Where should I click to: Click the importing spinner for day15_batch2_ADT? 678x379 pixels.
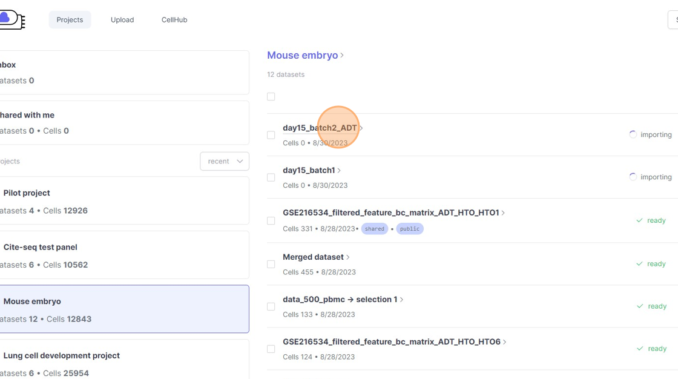(x=633, y=134)
